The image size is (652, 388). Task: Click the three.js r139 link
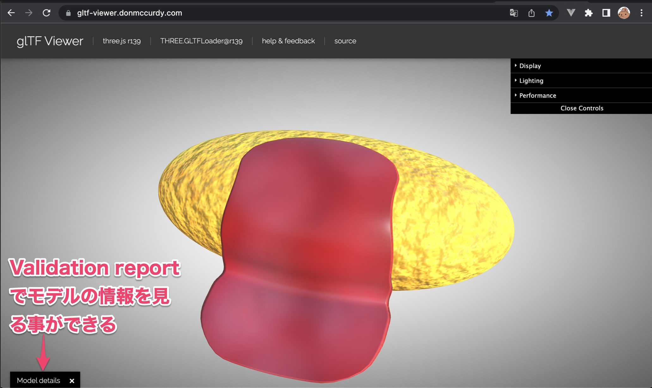[x=122, y=41]
